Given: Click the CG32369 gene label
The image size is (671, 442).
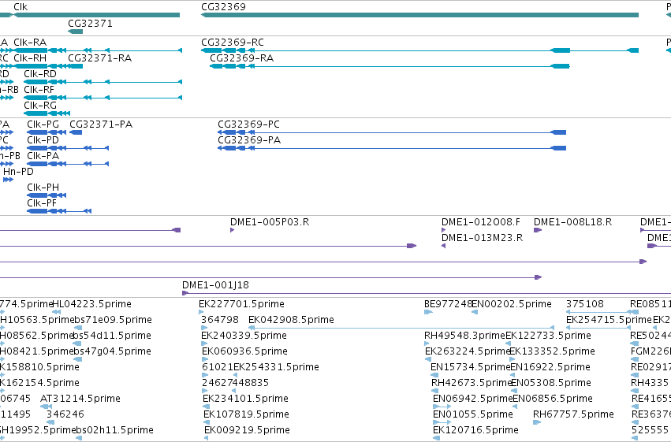Looking at the screenshot, I should pyautogui.click(x=223, y=7).
